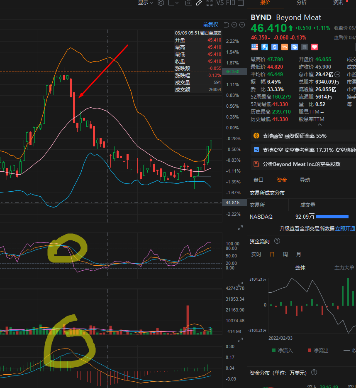
Task: Click the 2022/02/03 date label
Action: (280, 338)
